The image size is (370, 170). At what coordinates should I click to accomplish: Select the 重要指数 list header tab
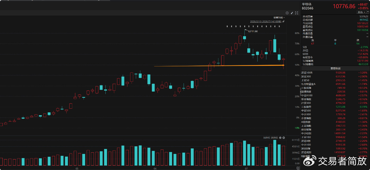[335, 69]
